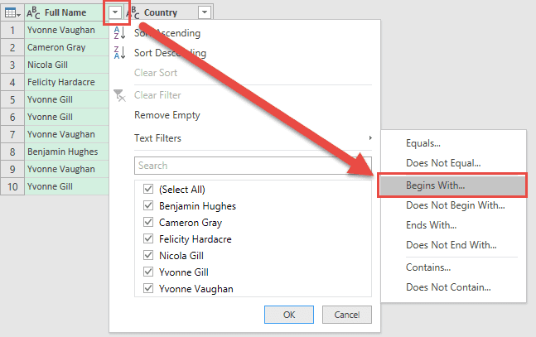The width and height of the screenshot is (536, 337).
Task: Expand the Text Filters submenu arrow
Action: (x=370, y=138)
